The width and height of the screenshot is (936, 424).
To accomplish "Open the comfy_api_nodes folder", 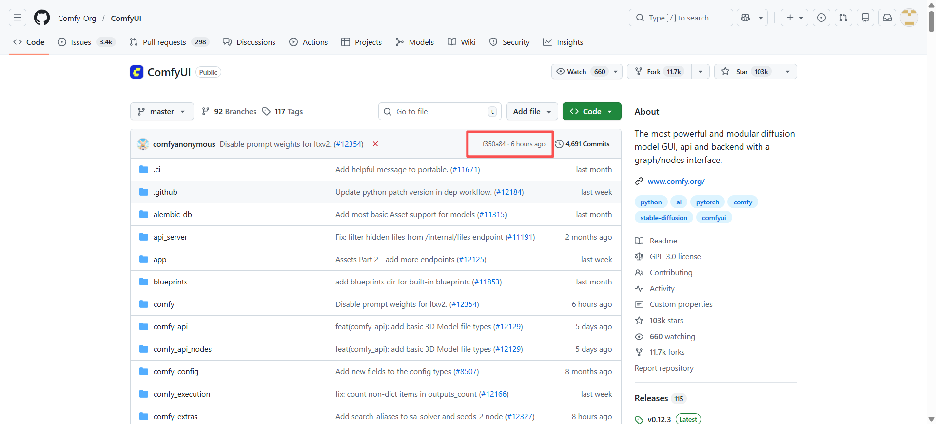I will point(182,349).
